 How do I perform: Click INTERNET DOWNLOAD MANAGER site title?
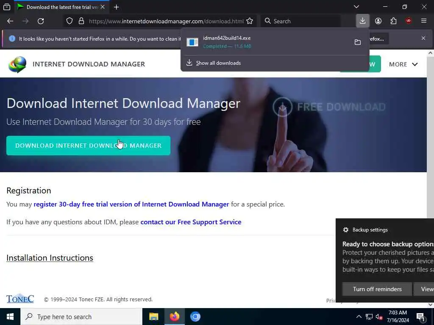(x=89, y=64)
